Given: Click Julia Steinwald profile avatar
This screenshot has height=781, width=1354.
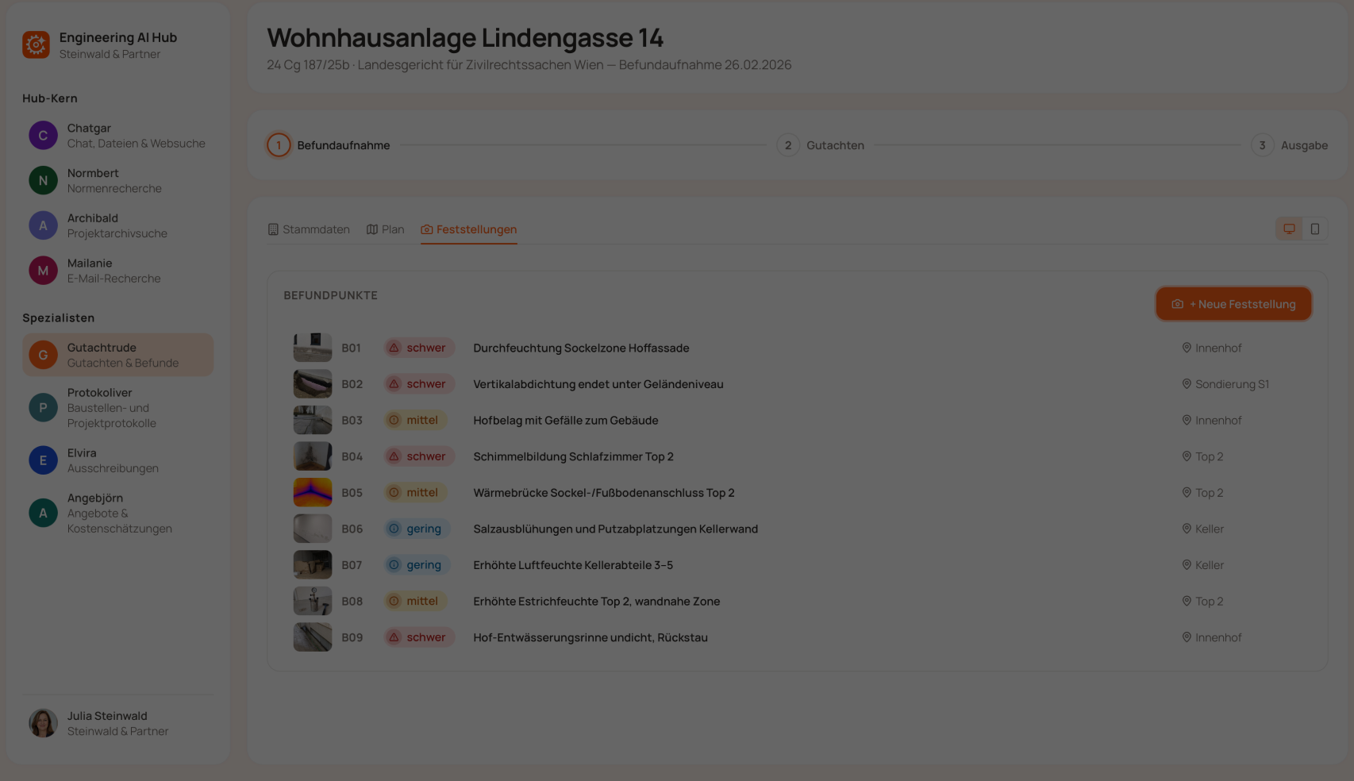Looking at the screenshot, I should point(43,723).
